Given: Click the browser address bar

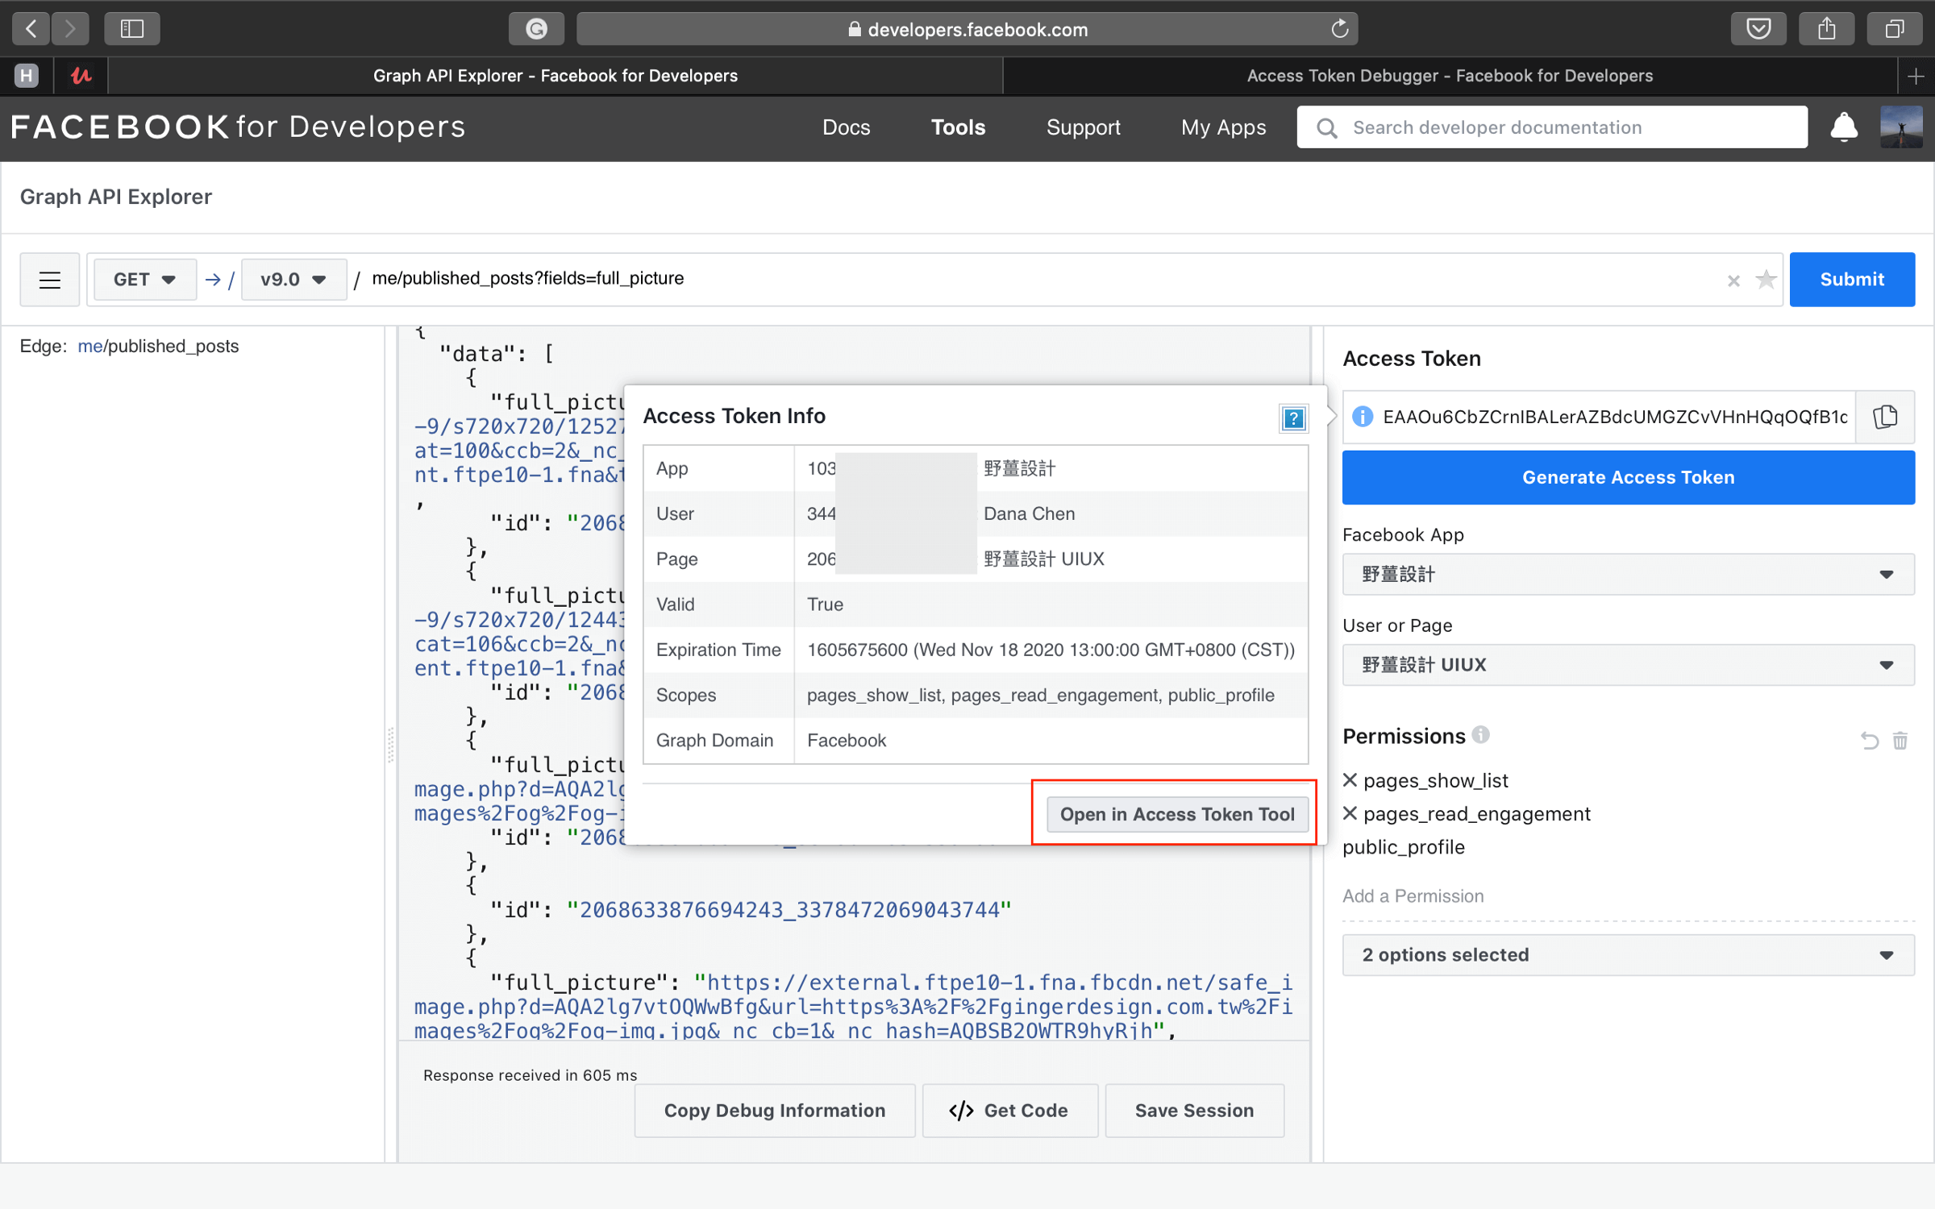Looking at the screenshot, I should click(x=966, y=29).
